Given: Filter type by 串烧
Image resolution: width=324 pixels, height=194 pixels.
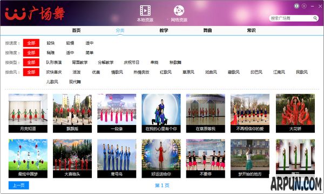Looking at the screenshot, I should [x=154, y=63].
